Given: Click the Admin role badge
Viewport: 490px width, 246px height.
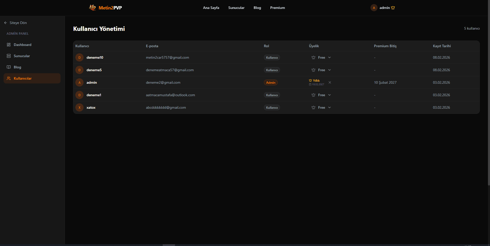Looking at the screenshot, I should point(271,82).
